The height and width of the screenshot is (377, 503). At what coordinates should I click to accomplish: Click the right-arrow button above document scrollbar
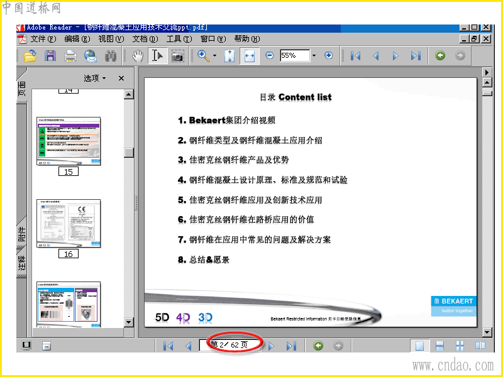tap(487, 72)
